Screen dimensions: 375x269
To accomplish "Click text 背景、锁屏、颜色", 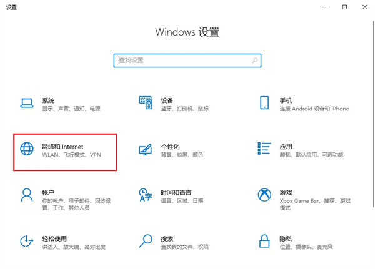I will pos(182,155).
